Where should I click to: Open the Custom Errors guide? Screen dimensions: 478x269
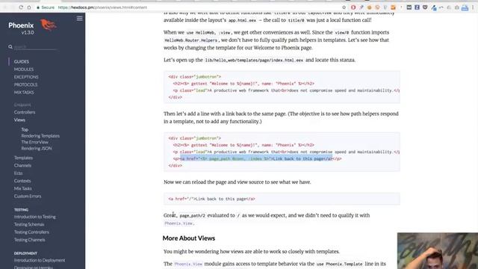coord(28,196)
